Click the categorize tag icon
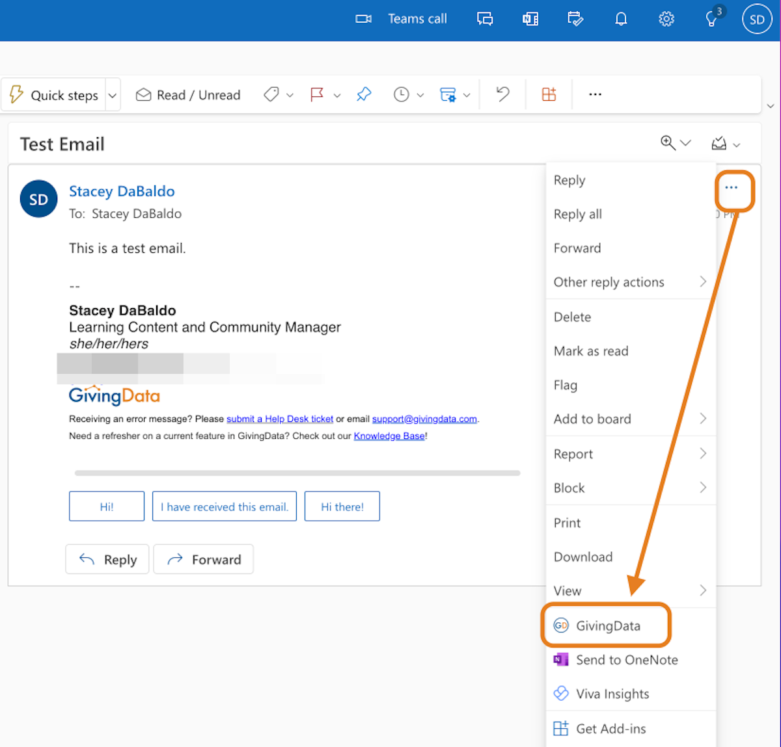Image resolution: width=781 pixels, height=747 pixels. click(x=271, y=95)
